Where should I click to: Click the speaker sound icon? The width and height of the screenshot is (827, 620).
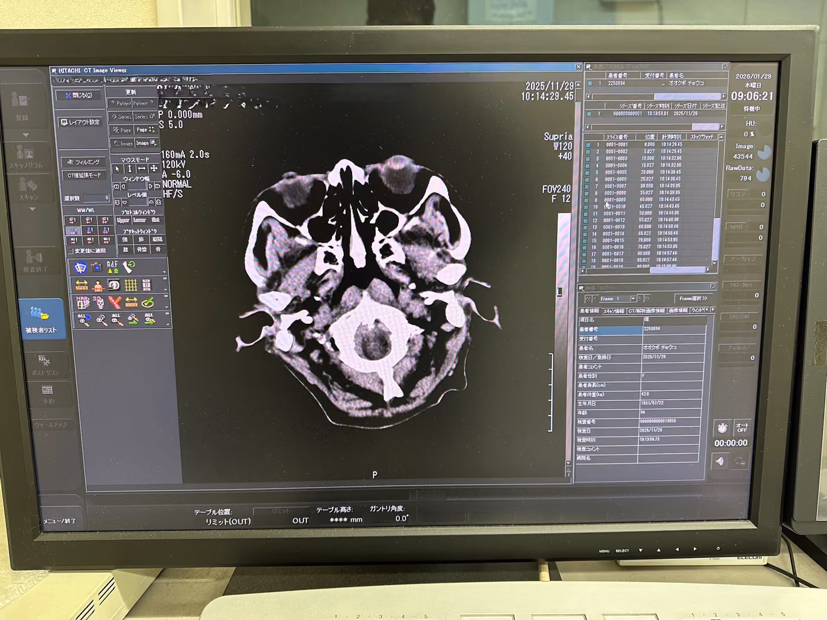click(719, 461)
